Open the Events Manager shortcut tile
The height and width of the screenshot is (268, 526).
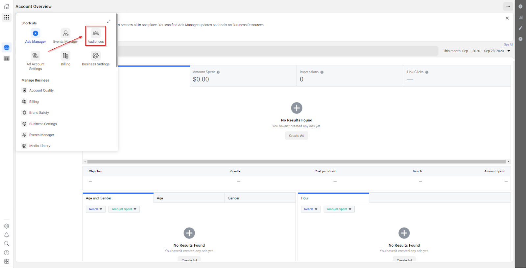click(x=65, y=36)
